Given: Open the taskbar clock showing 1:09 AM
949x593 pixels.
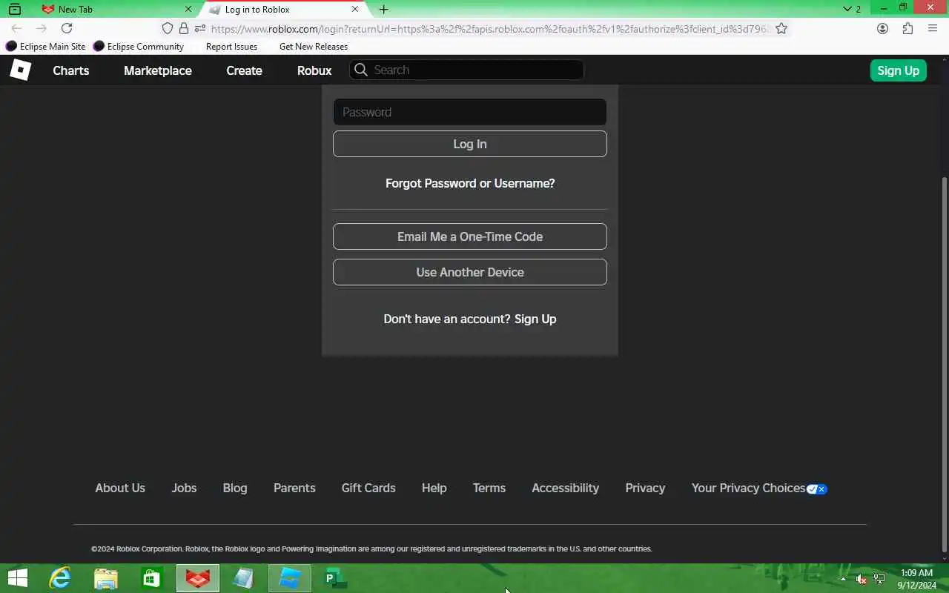Looking at the screenshot, I should 916,579.
